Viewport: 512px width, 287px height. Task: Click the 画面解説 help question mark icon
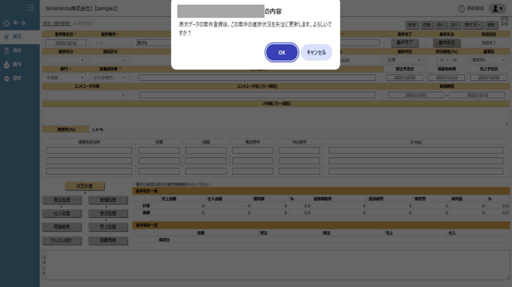461,8
